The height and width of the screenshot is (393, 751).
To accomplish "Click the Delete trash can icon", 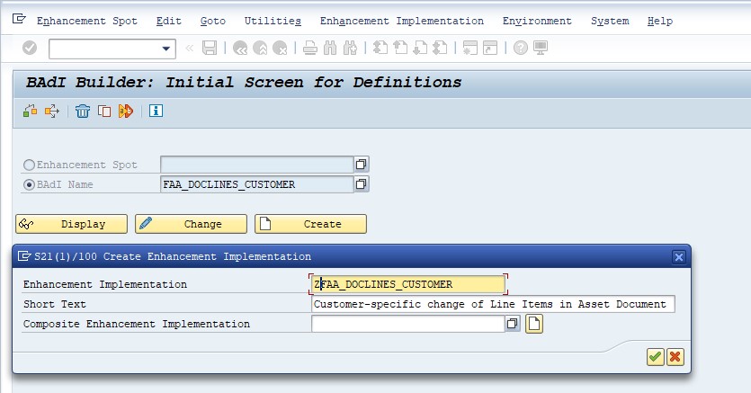I will (83, 111).
